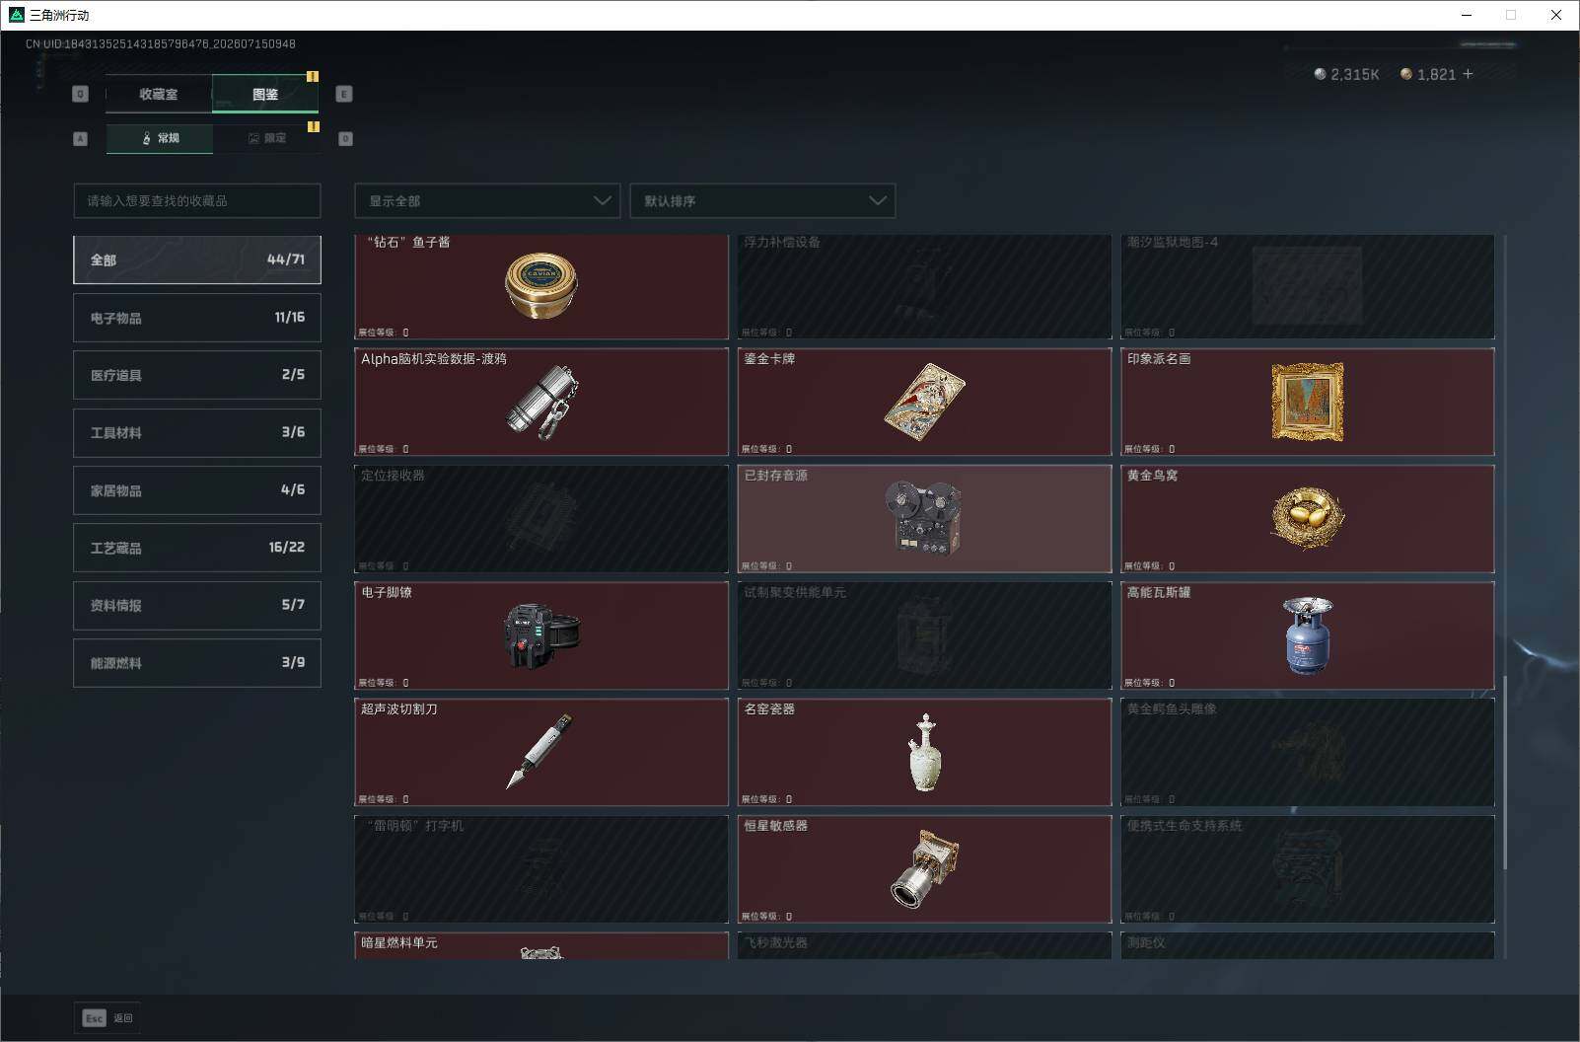Image resolution: width=1580 pixels, height=1042 pixels.
Task: Select the 限定 sub-tab
Action: [x=266, y=138]
